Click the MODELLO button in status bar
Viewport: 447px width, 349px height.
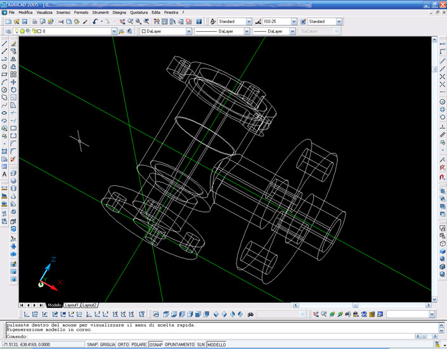(217, 345)
